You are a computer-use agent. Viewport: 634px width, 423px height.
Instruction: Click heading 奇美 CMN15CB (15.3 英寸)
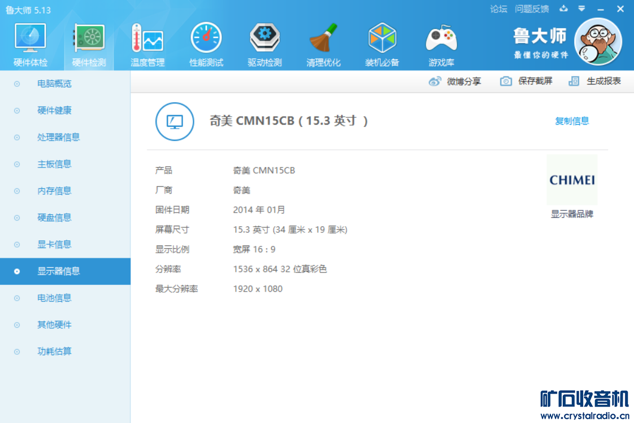tap(289, 121)
